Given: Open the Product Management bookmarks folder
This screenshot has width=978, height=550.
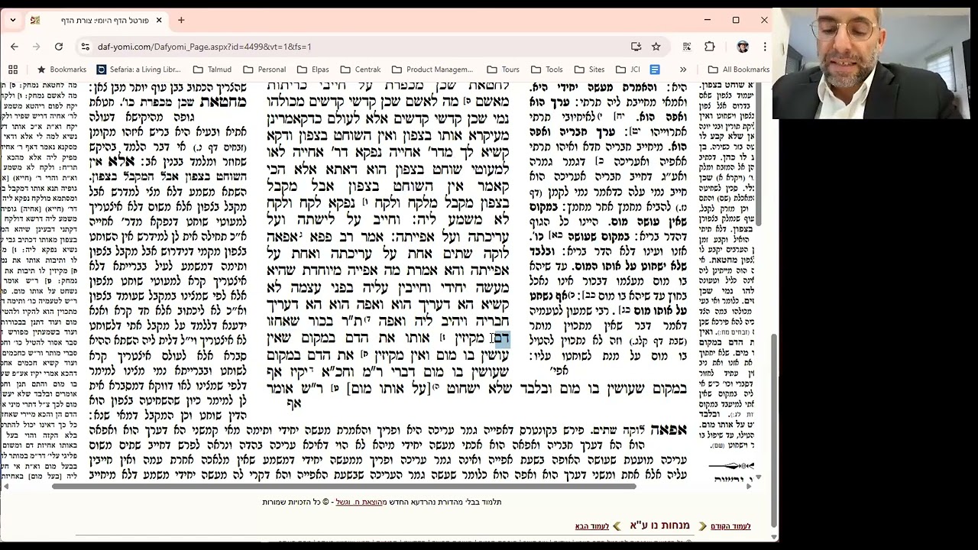Looking at the screenshot, I should [x=432, y=70].
